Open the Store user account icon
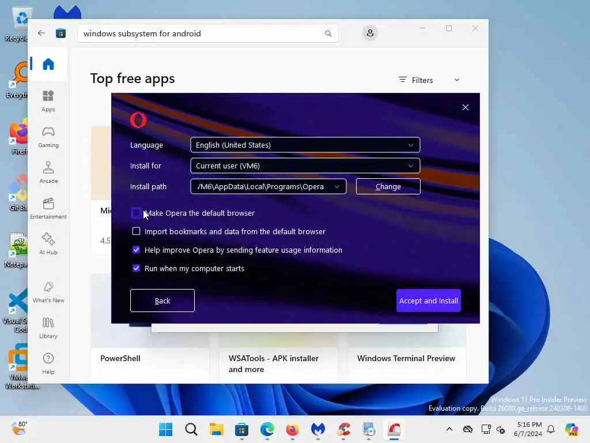 point(370,33)
